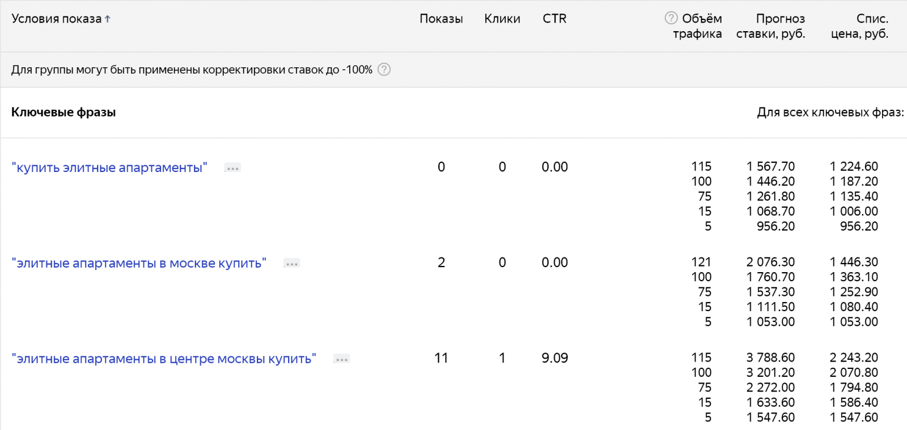Choose the 1 567.70 forecast bid value
Image resolution: width=907 pixels, height=430 pixels.
tap(770, 166)
